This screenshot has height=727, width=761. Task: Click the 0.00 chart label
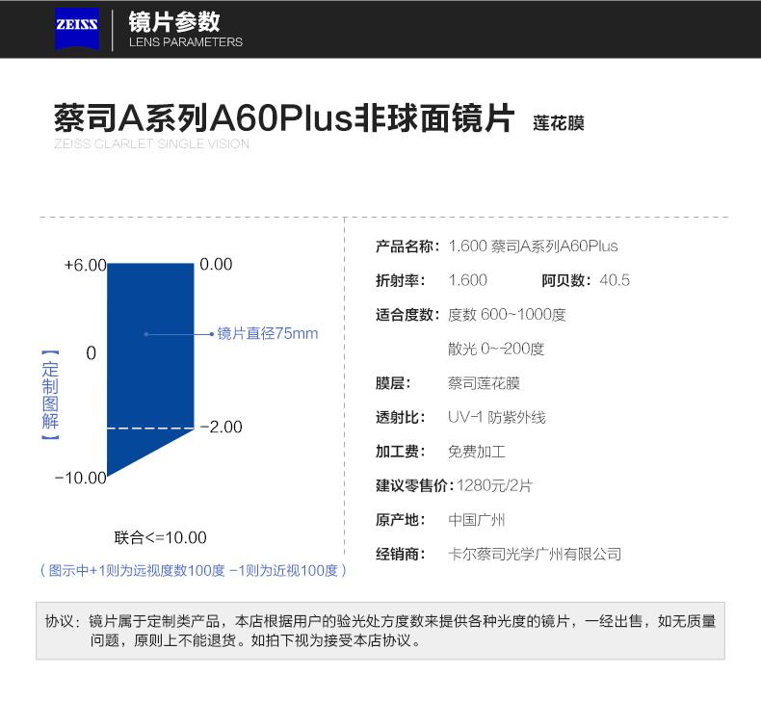(216, 264)
